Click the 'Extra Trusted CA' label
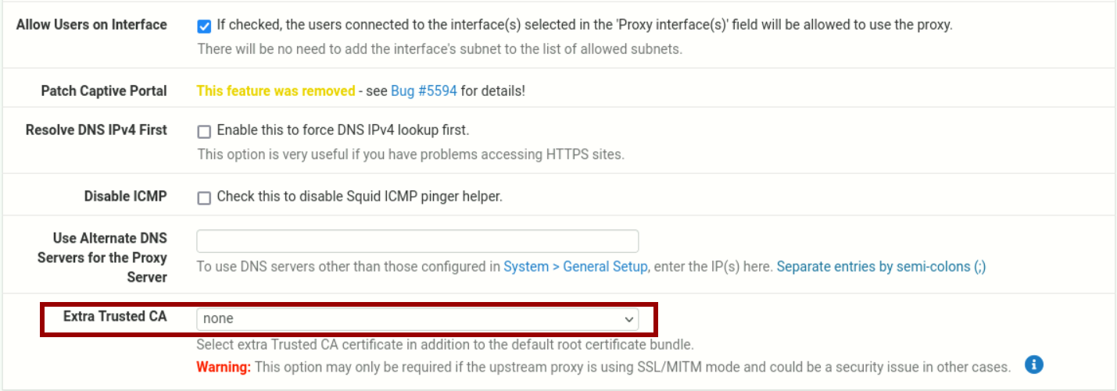Viewport: 1117px width, 391px height. [x=115, y=316]
